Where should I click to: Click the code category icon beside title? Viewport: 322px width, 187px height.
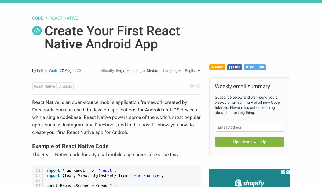tap(37, 31)
